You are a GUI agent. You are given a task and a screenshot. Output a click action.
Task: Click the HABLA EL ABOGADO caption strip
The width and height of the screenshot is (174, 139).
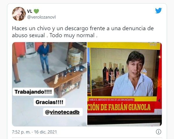click(x=111, y=100)
